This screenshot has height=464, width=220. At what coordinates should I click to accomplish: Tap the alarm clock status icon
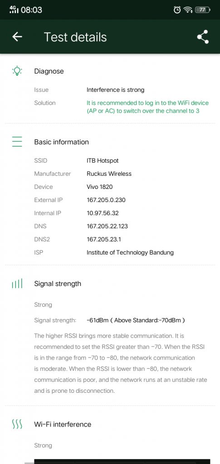pos(177,10)
